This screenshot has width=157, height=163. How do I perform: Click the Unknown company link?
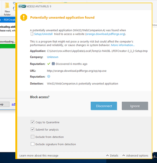pyautogui.click(x=53, y=57)
